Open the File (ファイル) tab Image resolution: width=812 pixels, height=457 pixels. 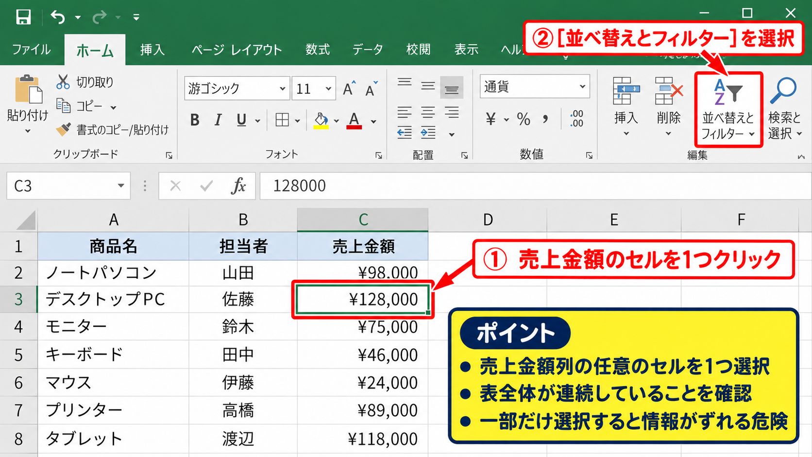(31, 50)
